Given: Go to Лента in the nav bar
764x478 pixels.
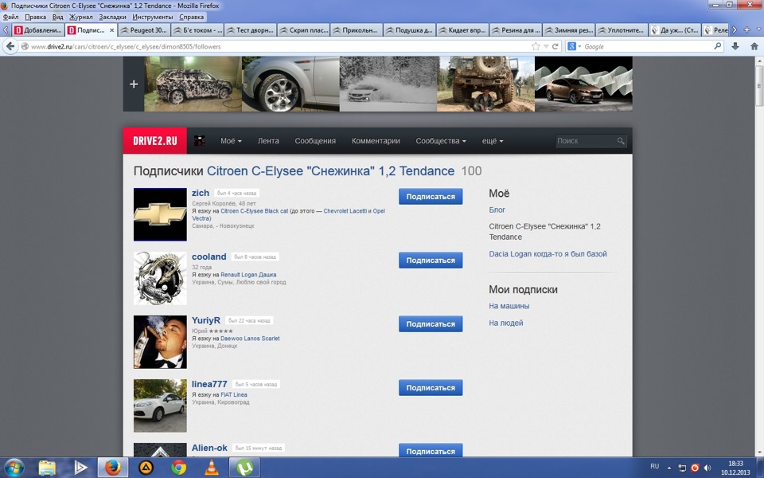Looking at the screenshot, I should [268, 141].
